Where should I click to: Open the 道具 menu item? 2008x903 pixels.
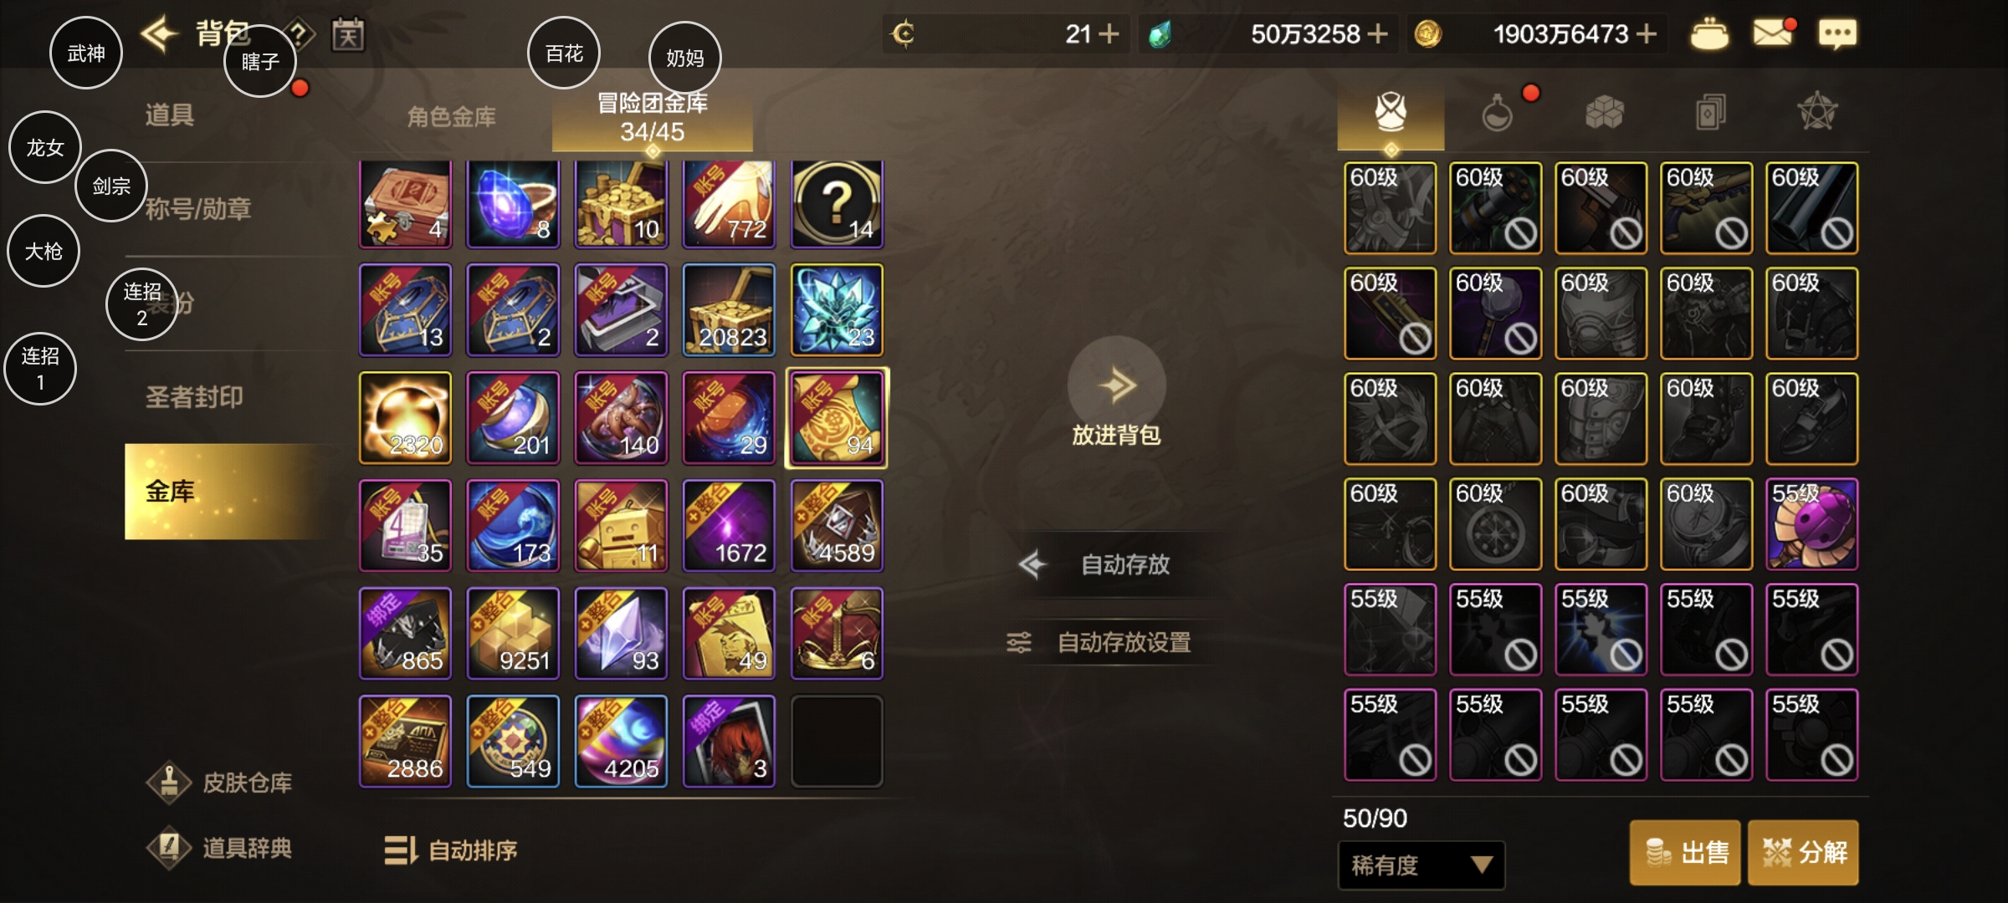170,115
